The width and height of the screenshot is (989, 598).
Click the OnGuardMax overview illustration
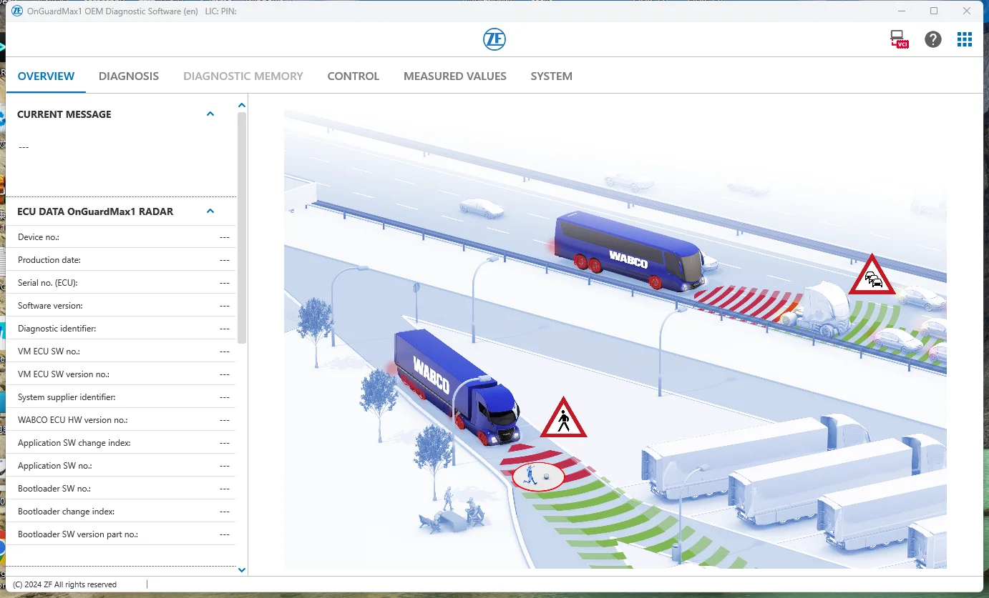tap(615, 339)
